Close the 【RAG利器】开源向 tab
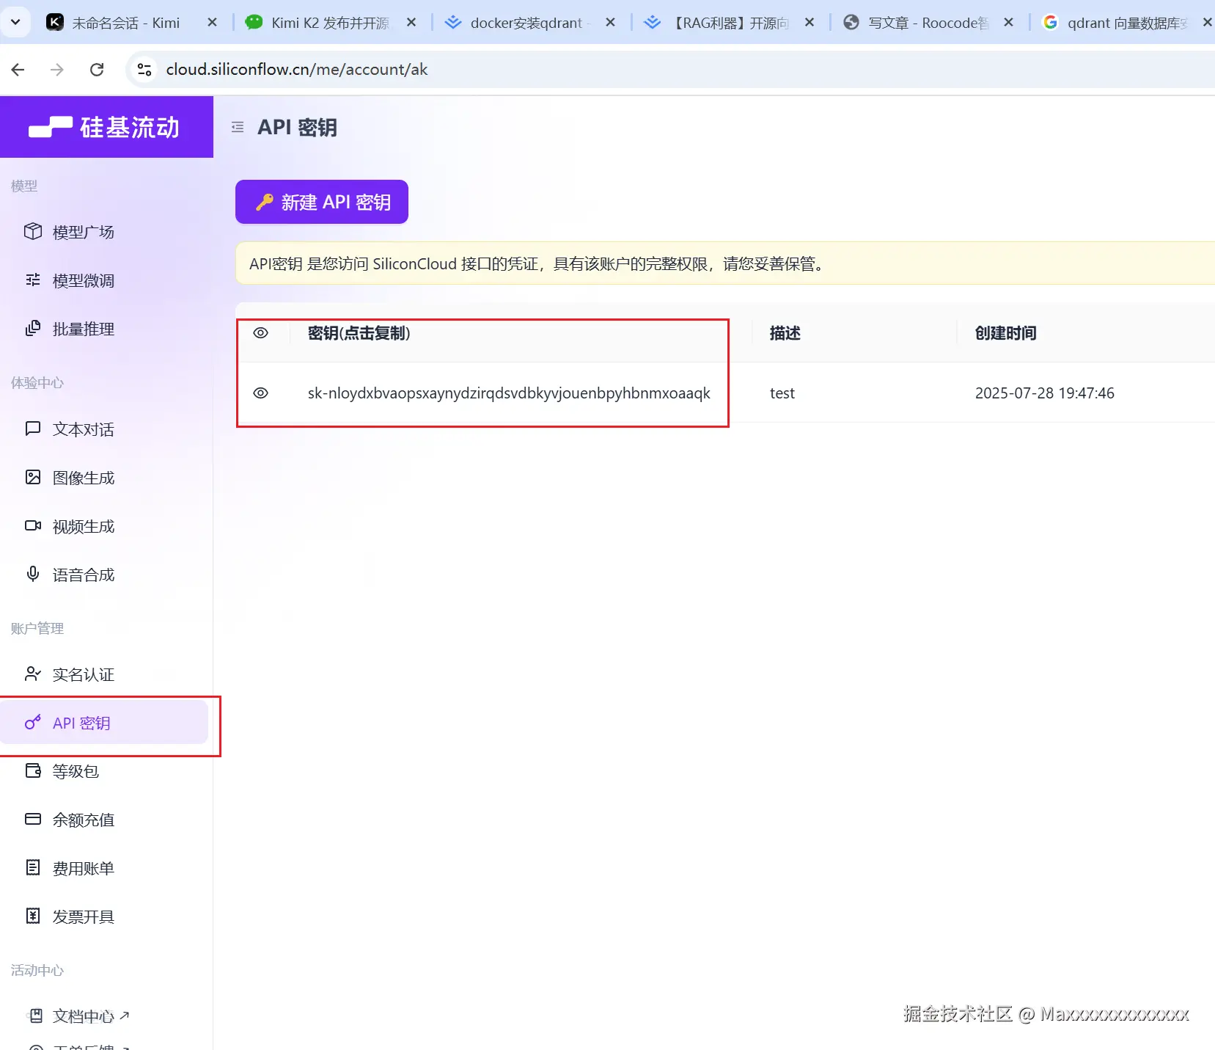Image resolution: width=1215 pixels, height=1050 pixels. (x=810, y=23)
